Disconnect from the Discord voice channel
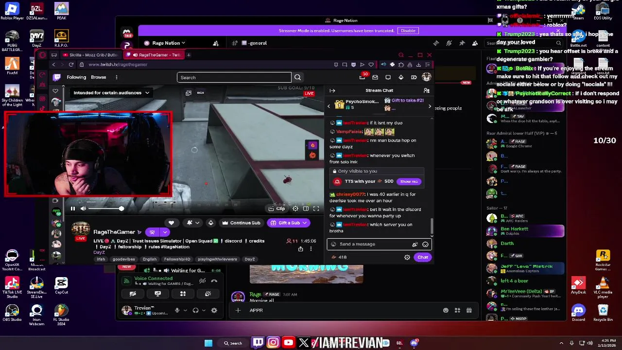The width and height of the screenshot is (622, 350). tap(214, 280)
